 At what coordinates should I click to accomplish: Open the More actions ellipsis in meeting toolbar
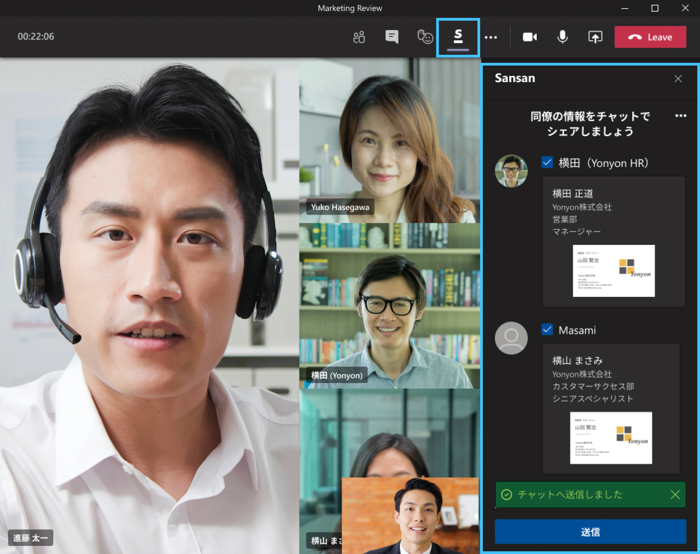click(x=491, y=37)
